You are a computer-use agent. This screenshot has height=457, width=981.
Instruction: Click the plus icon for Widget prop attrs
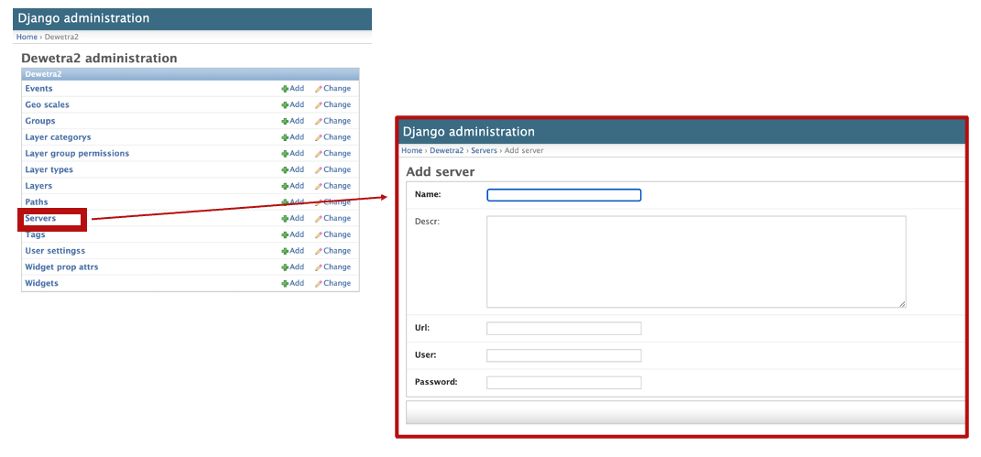pos(285,267)
